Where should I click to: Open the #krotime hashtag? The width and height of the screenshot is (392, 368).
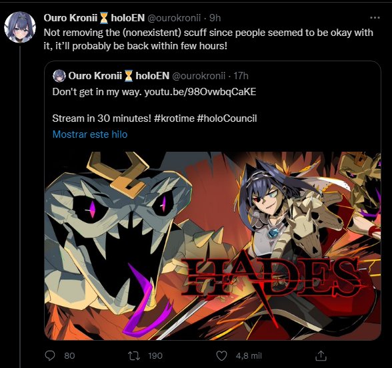pyautogui.click(x=174, y=118)
